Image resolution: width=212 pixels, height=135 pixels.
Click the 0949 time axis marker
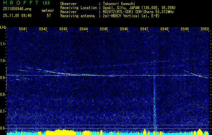point(185,29)
